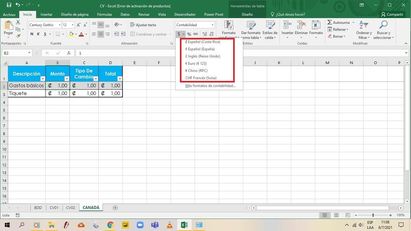Open the borders icon
The image size is (411, 231).
coord(58,34)
